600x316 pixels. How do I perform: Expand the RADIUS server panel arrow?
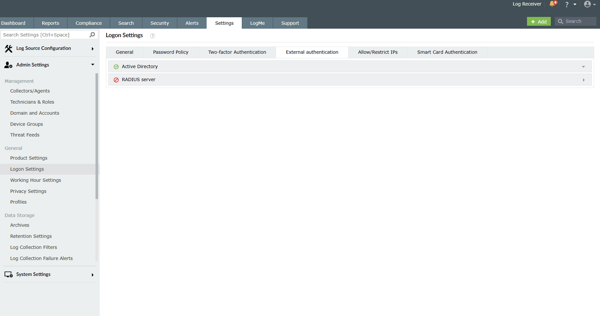pos(584,80)
